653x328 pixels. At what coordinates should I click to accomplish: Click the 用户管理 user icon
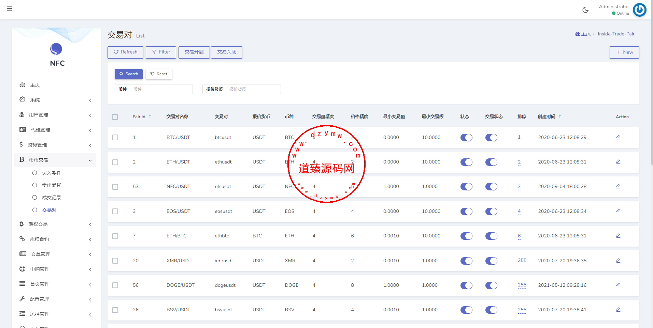pos(22,114)
